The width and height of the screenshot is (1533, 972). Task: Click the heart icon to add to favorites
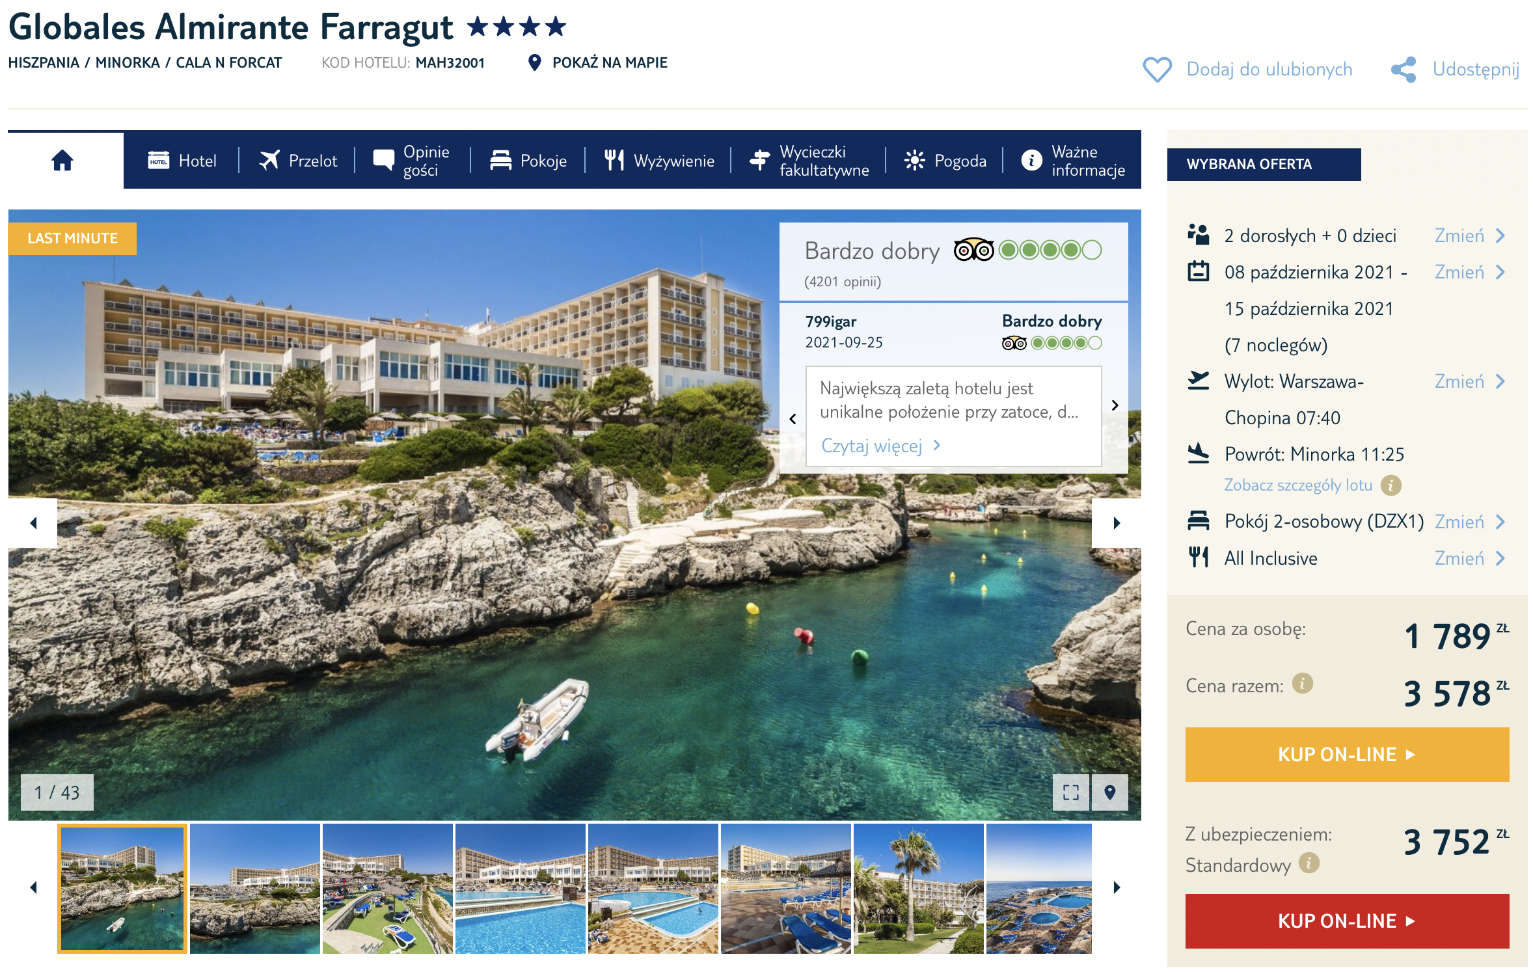[1157, 70]
